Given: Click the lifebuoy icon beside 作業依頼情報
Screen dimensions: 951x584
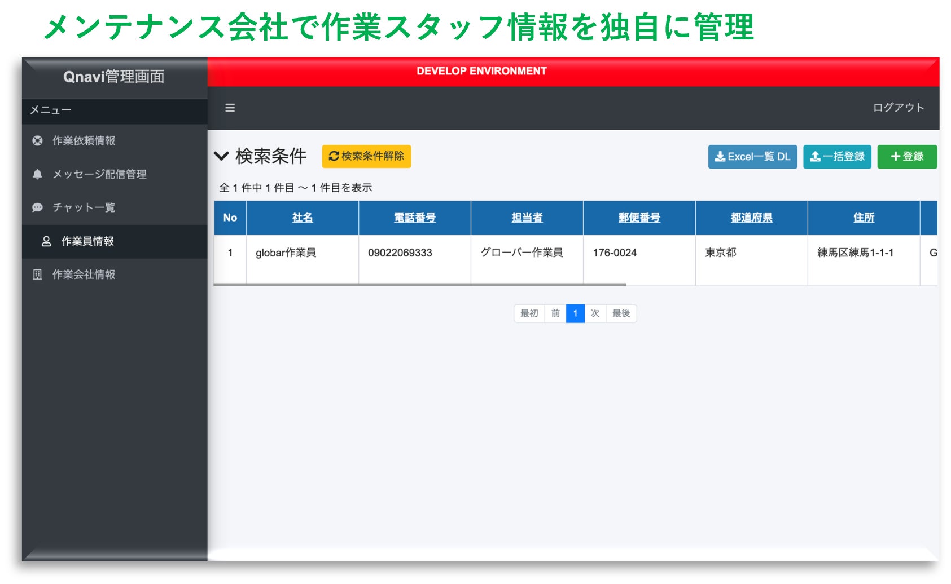Looking at the screenshot, I should coord(37,141).
